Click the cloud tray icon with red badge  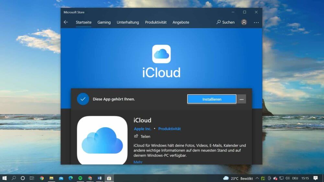[275, 178]
